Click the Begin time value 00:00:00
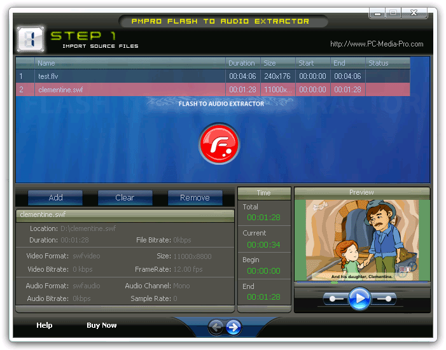 [263, 270]
